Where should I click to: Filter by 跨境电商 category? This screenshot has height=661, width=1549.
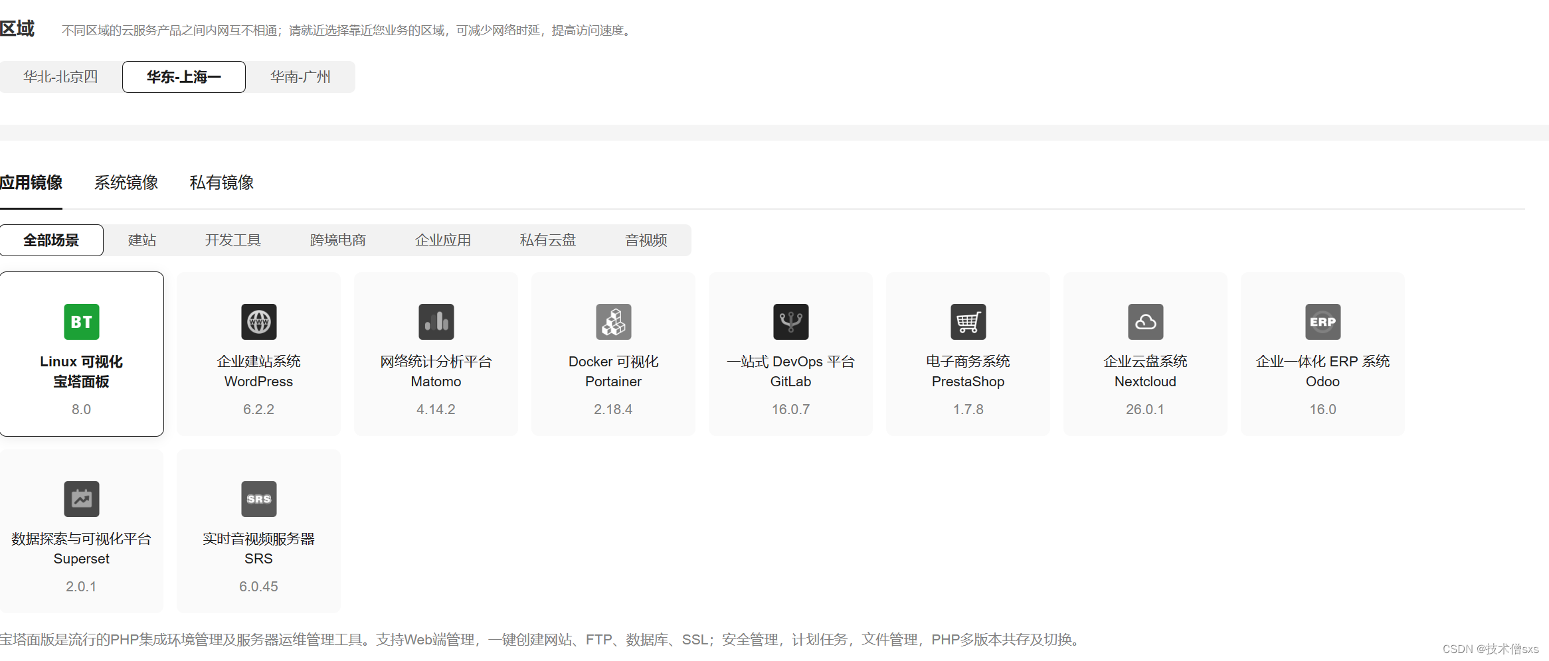[x=338, y=240]
